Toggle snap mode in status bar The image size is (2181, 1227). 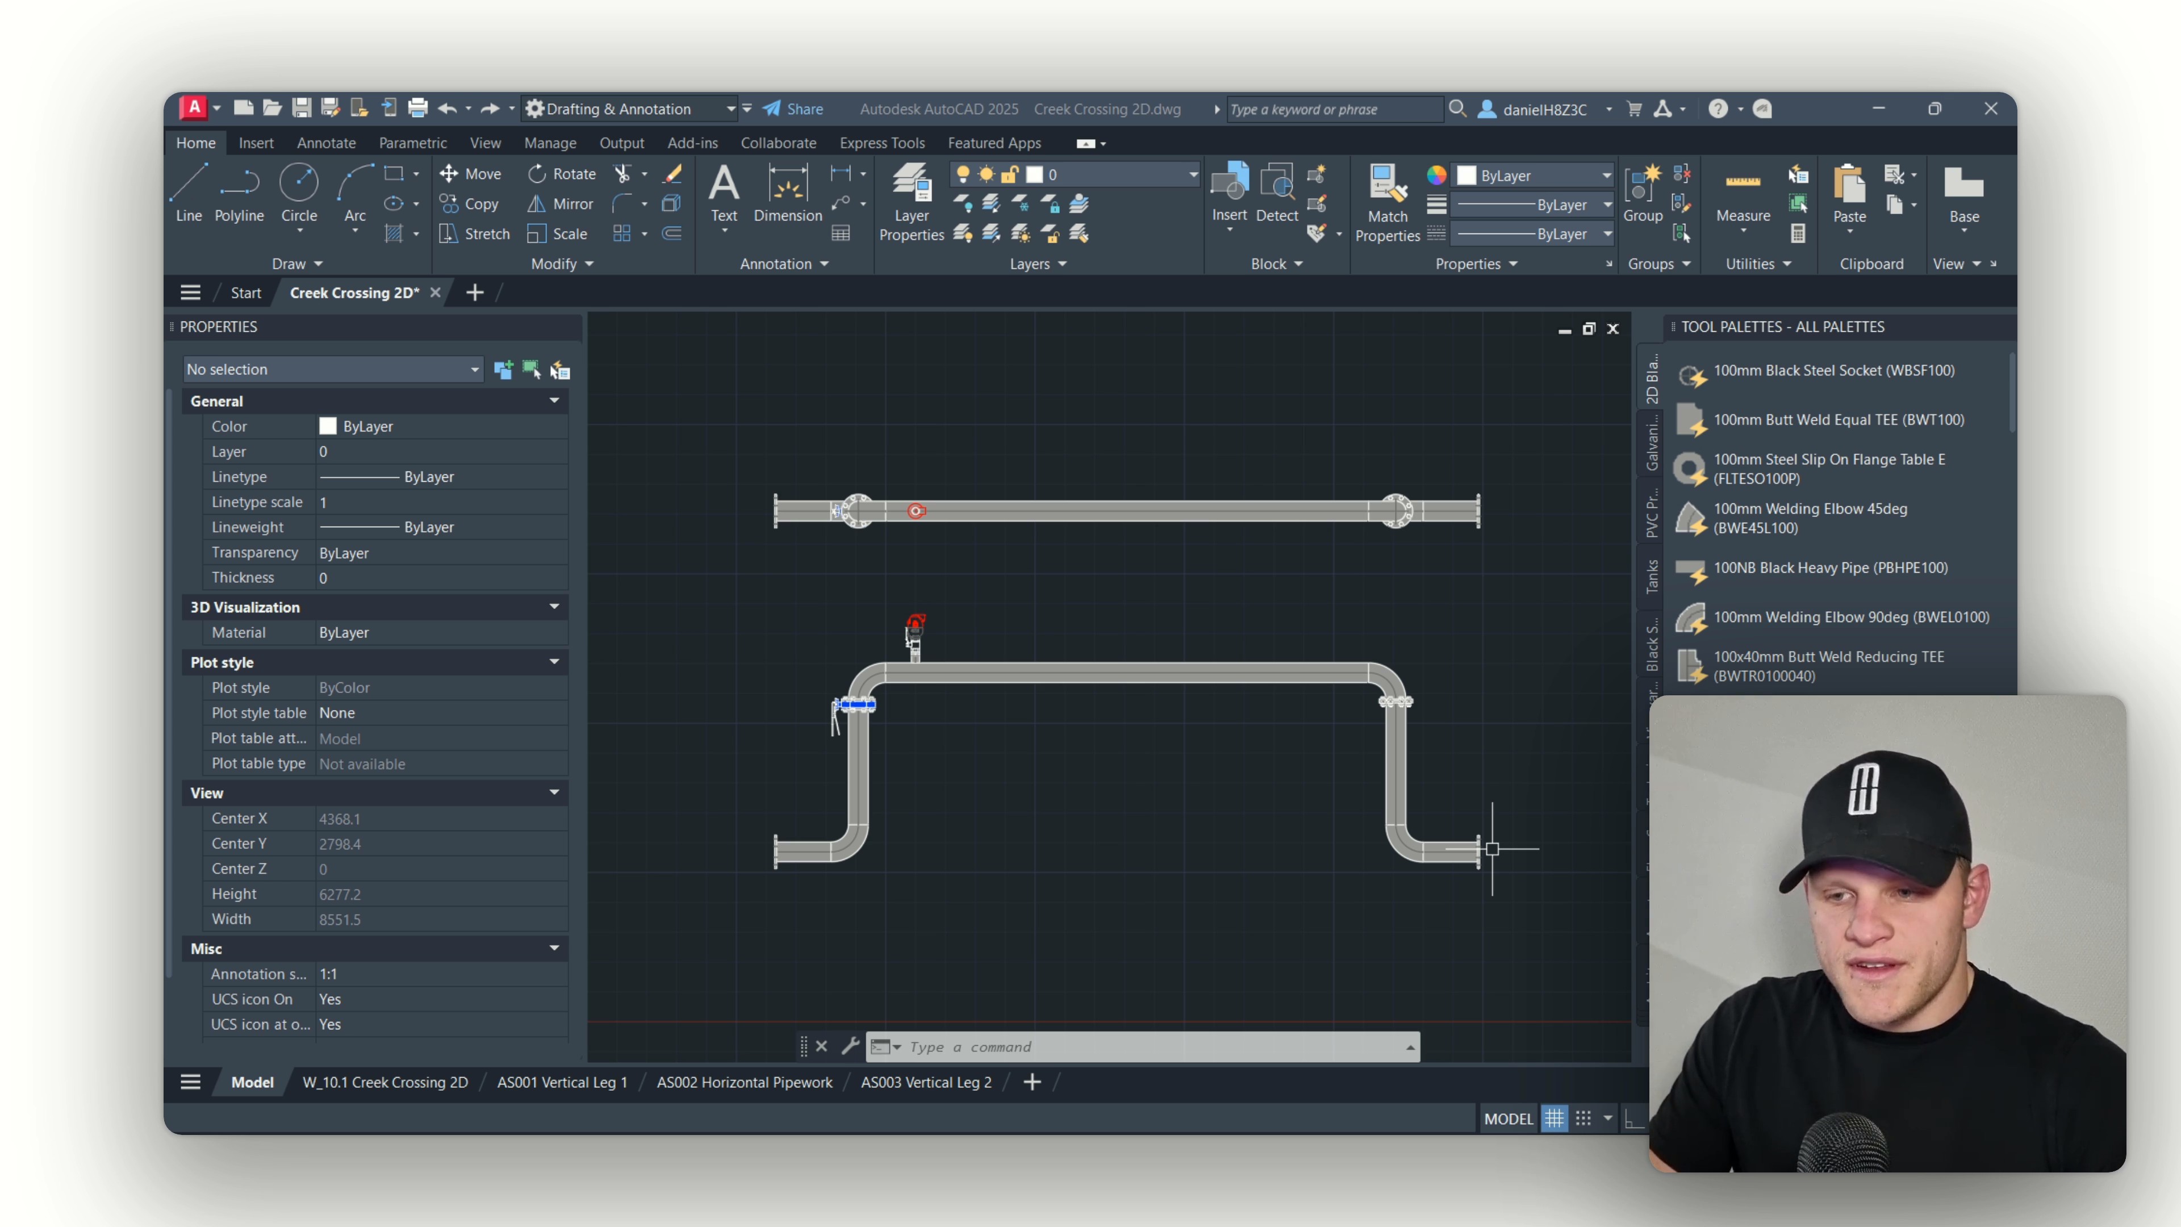click(1583, 1119)
